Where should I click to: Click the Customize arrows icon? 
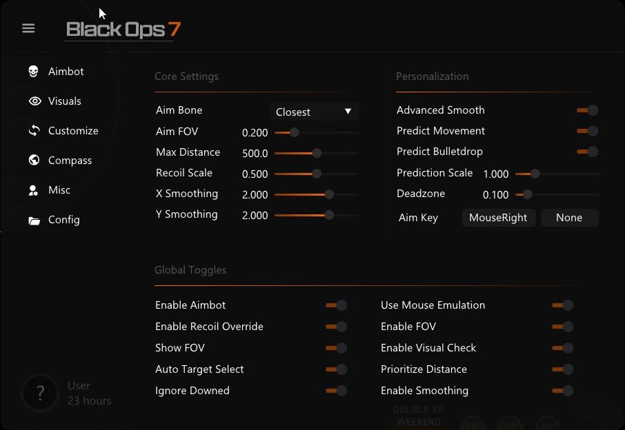pos(34,130)
